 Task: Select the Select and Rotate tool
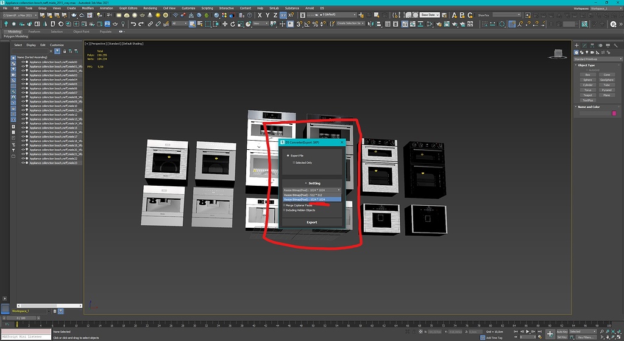[233, 24]
